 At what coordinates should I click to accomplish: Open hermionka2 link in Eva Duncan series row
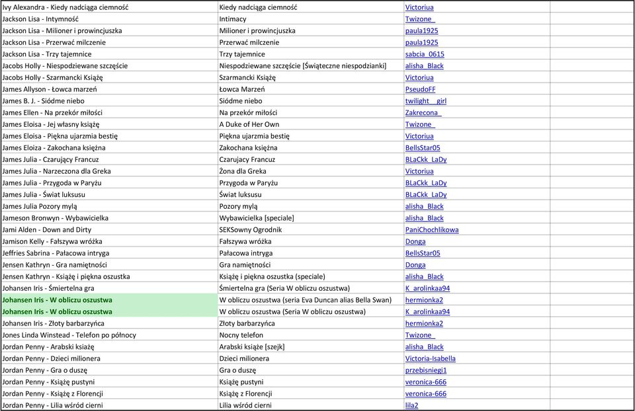[x=424, y=301]
